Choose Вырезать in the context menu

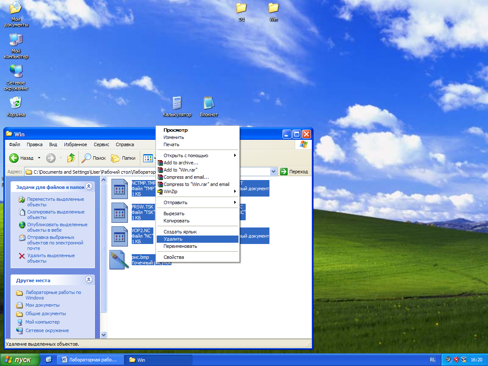tap(197, 213)
